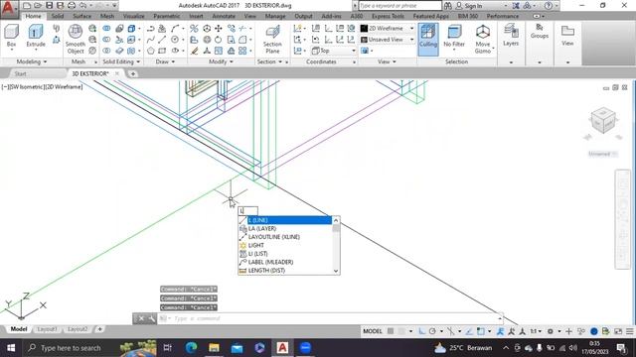The image size is (636, 357).
Task: Click the search binoculars icon
Action: [x=448, y=6]
